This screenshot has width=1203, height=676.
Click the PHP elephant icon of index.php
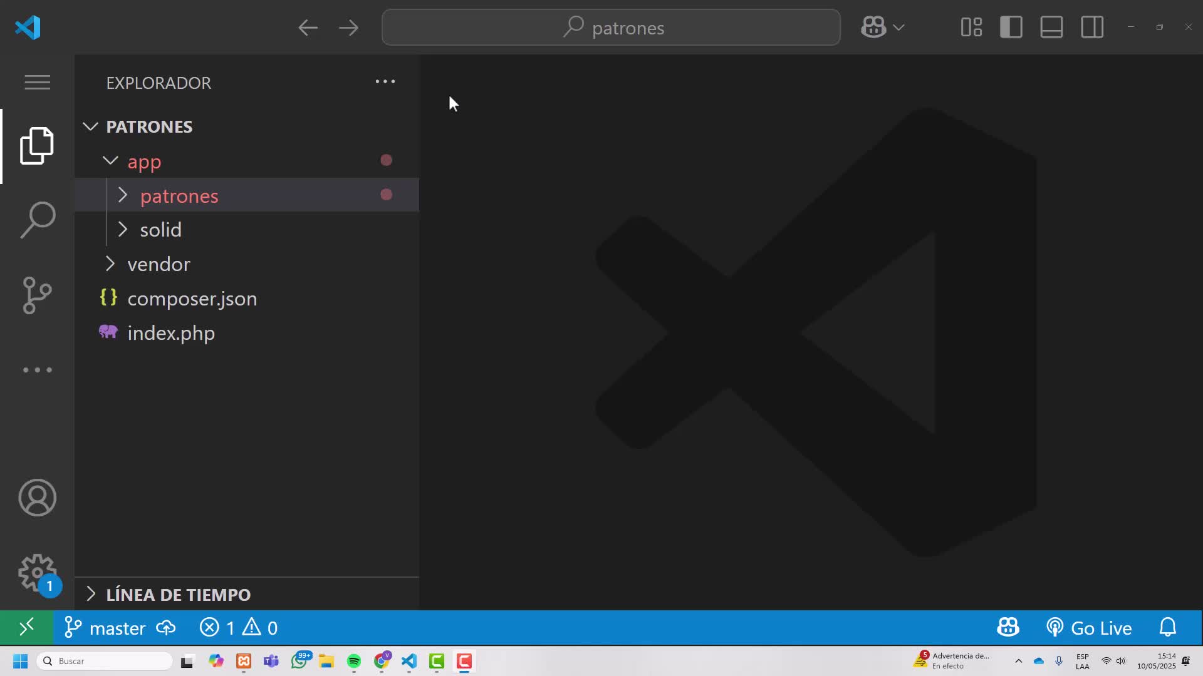click(x=108, y=332)
